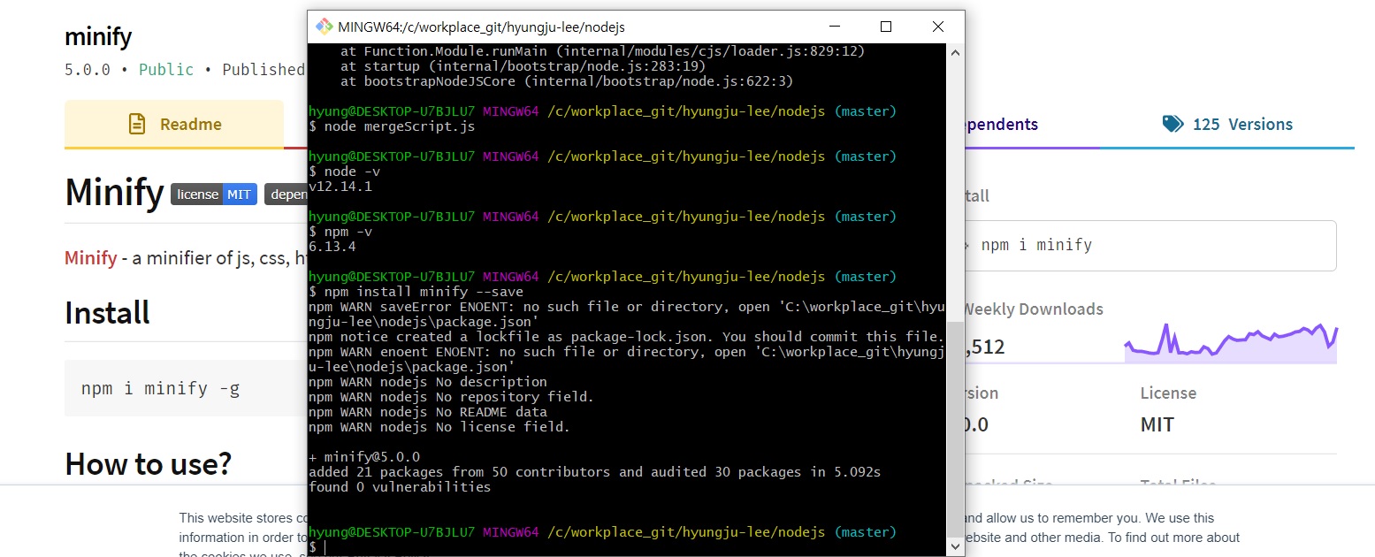This screenshot has height=557, width=1375.
Task: Switch to the 125 Versions tab
Action: click(1227, 125)
